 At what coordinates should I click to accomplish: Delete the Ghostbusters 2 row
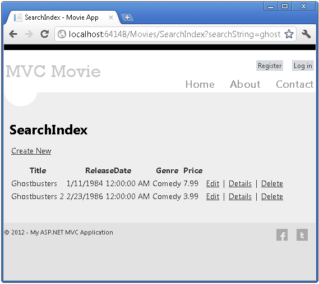coord(272,197)
